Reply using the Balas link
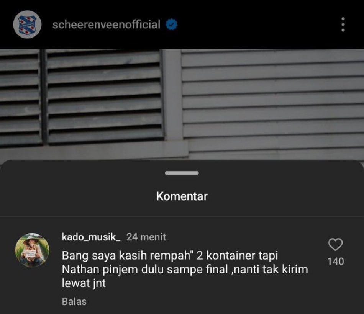The height and width of the screenshot is (314, 364). pyautogui.click(x=74, y=302)
